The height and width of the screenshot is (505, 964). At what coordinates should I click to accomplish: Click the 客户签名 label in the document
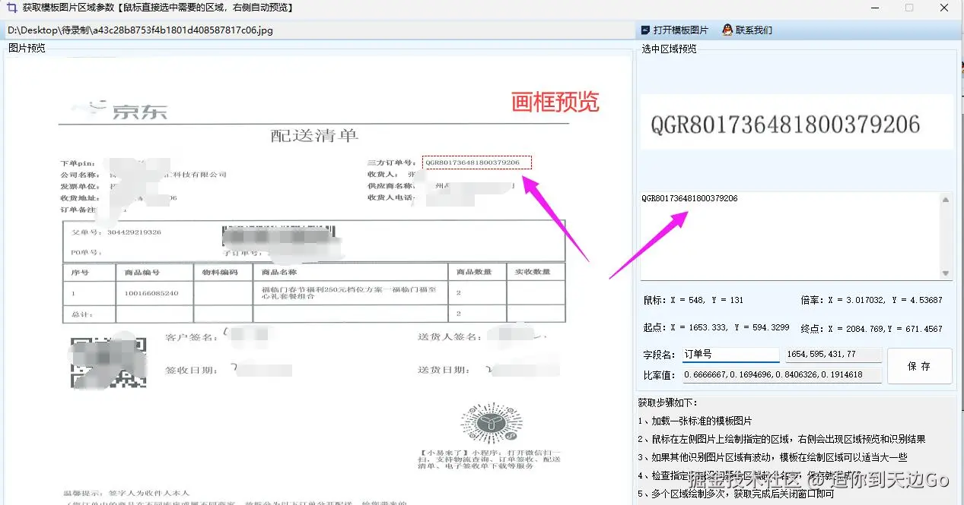tap(191, 337)
